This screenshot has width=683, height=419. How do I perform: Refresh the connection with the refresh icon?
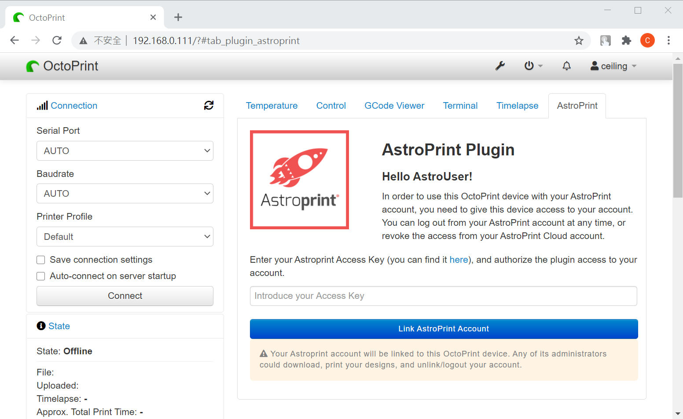[x=209, y=106]
